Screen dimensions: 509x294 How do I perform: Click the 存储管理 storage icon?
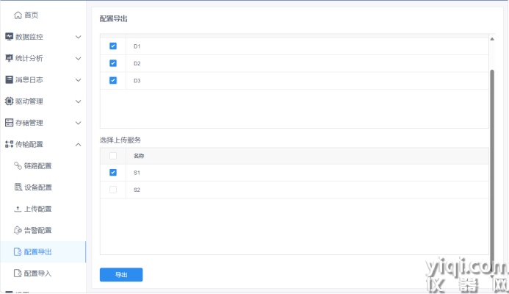pyautogui.click(x=9, y=123)
